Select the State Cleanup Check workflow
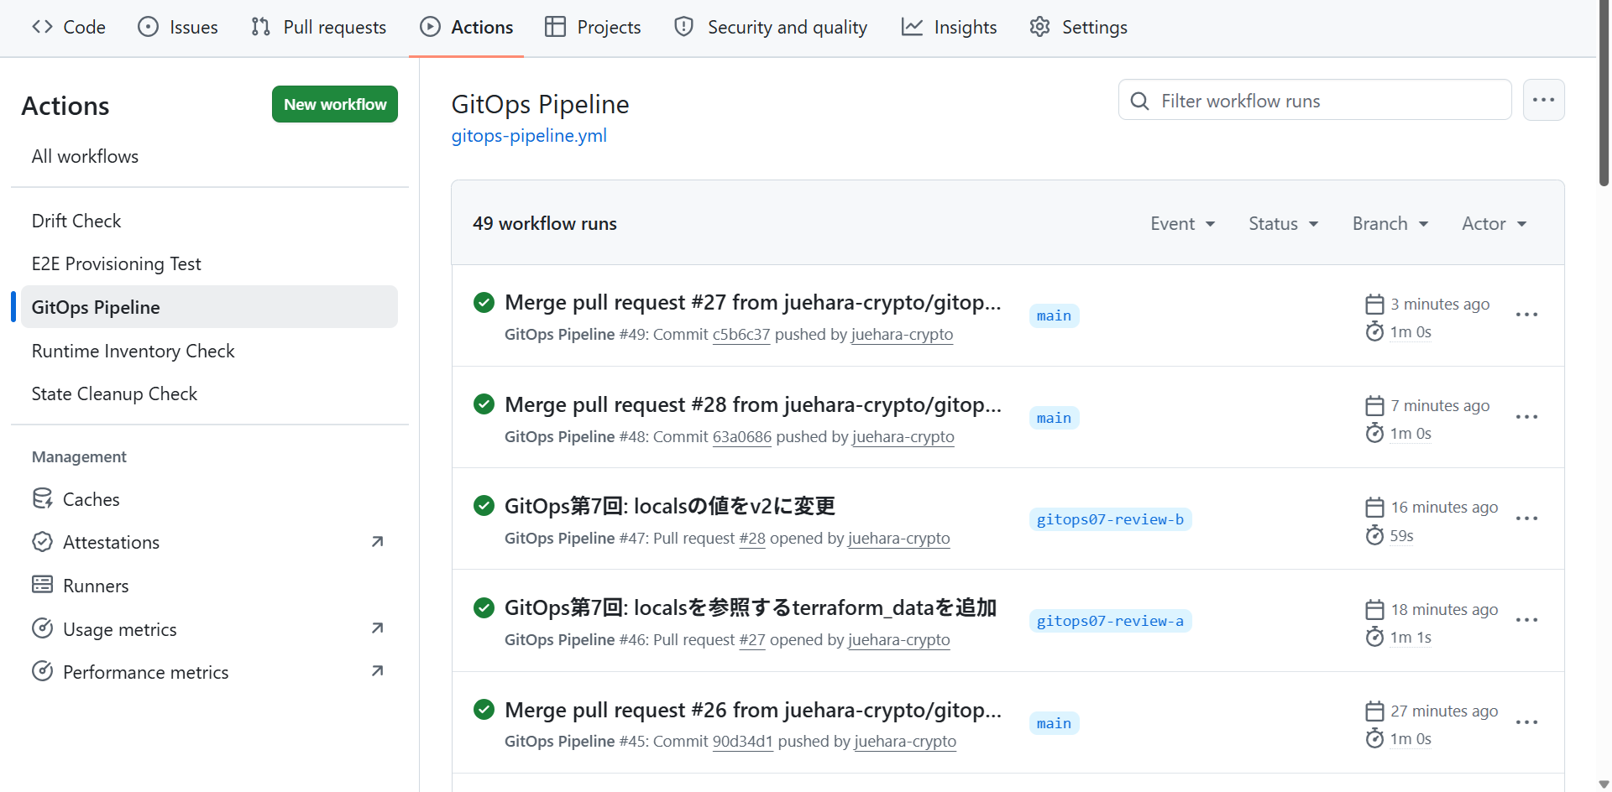Image resolution: width=1612 pixels, height=792 pixels. [x=209, y=393]
